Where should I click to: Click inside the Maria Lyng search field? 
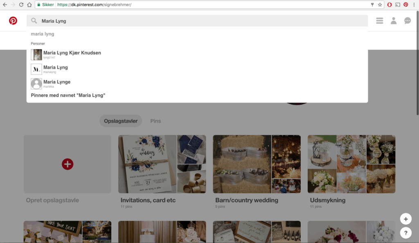point(197,21)
